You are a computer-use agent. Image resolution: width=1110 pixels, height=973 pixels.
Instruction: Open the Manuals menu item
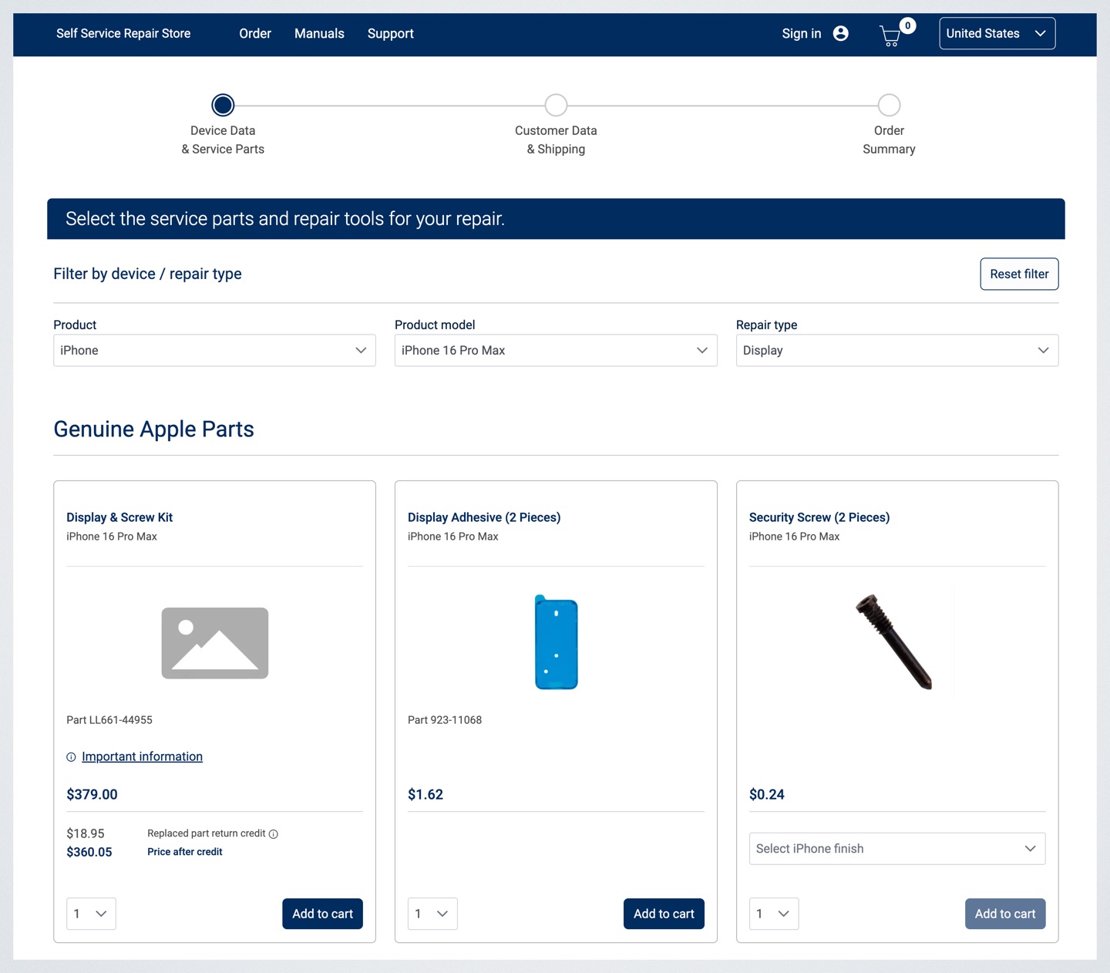click(319, 33)
